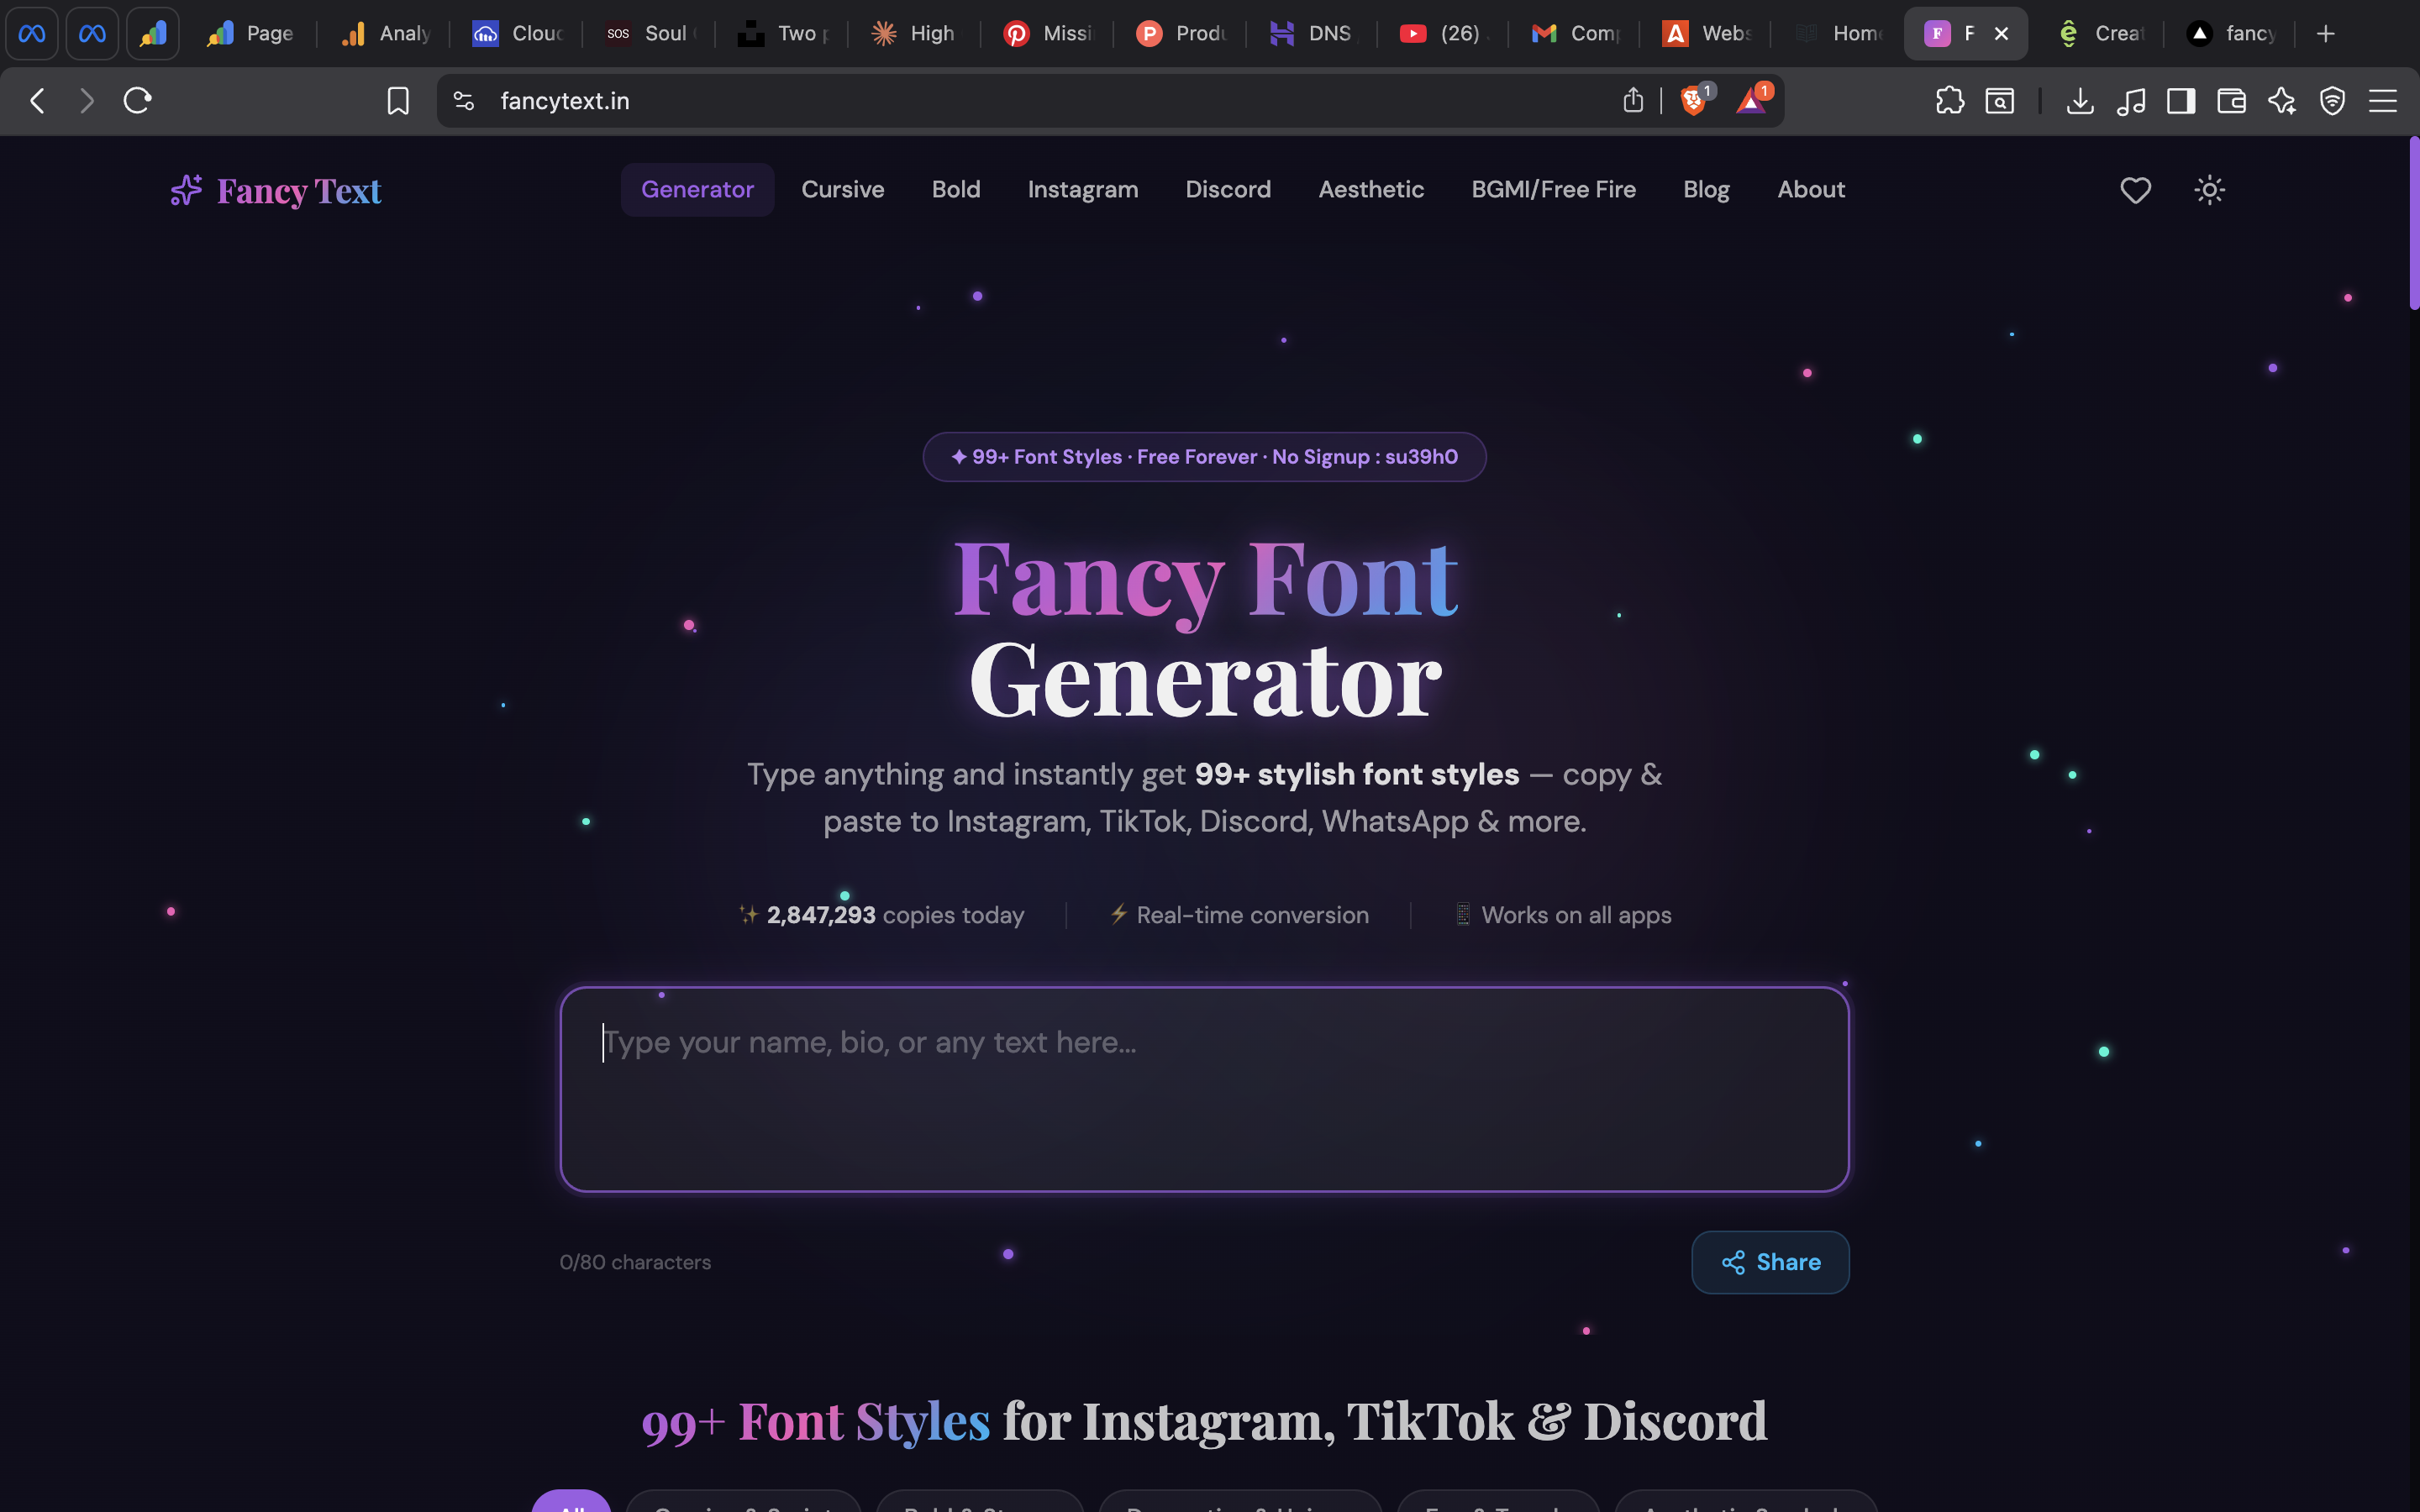Click the Leo AI sparkle icon

point(2283,100)
